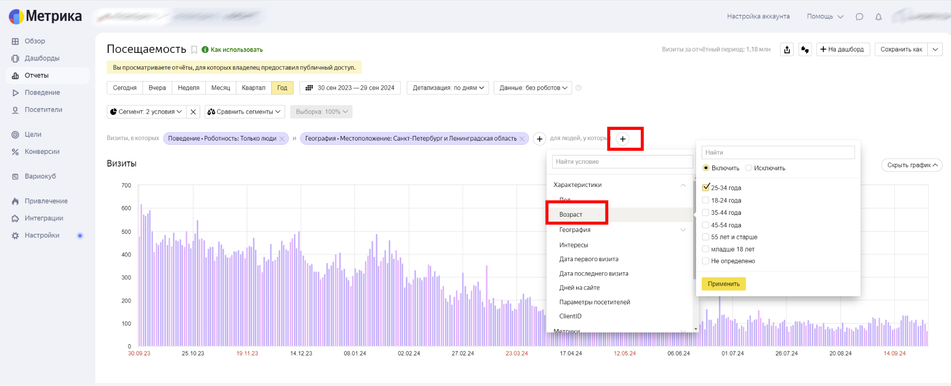The image size is (951, 386).
Task: Click the Найти условие search field
Action: pos(622,161)
